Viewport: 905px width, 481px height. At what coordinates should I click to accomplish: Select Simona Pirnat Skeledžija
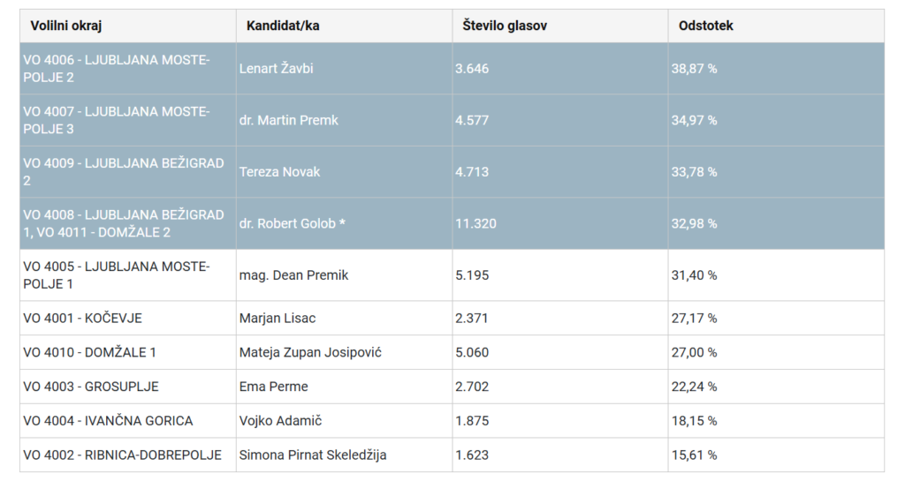point(313,455)
